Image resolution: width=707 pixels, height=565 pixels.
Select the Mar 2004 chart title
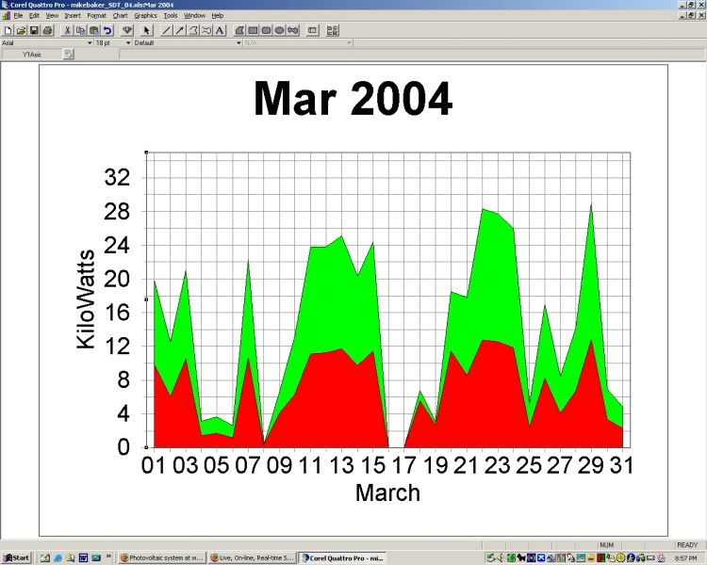353,99
